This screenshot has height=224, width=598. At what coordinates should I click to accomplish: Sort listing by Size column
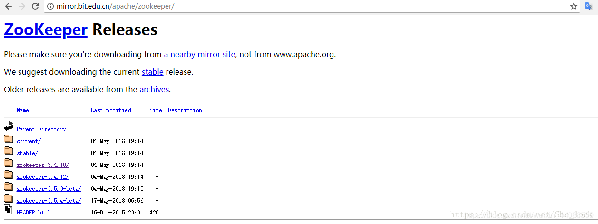point(156,110)
